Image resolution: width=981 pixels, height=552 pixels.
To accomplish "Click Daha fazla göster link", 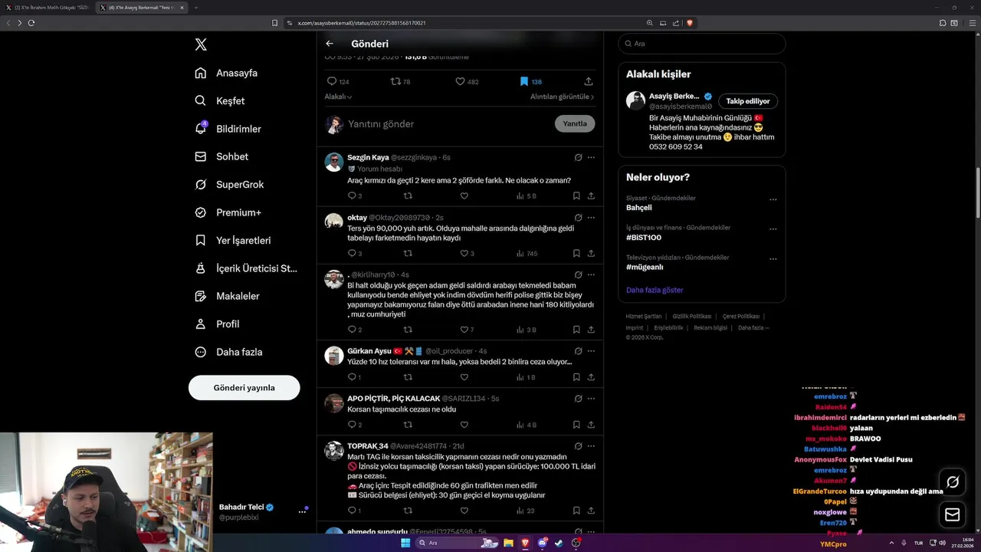I will coord(655,290).
